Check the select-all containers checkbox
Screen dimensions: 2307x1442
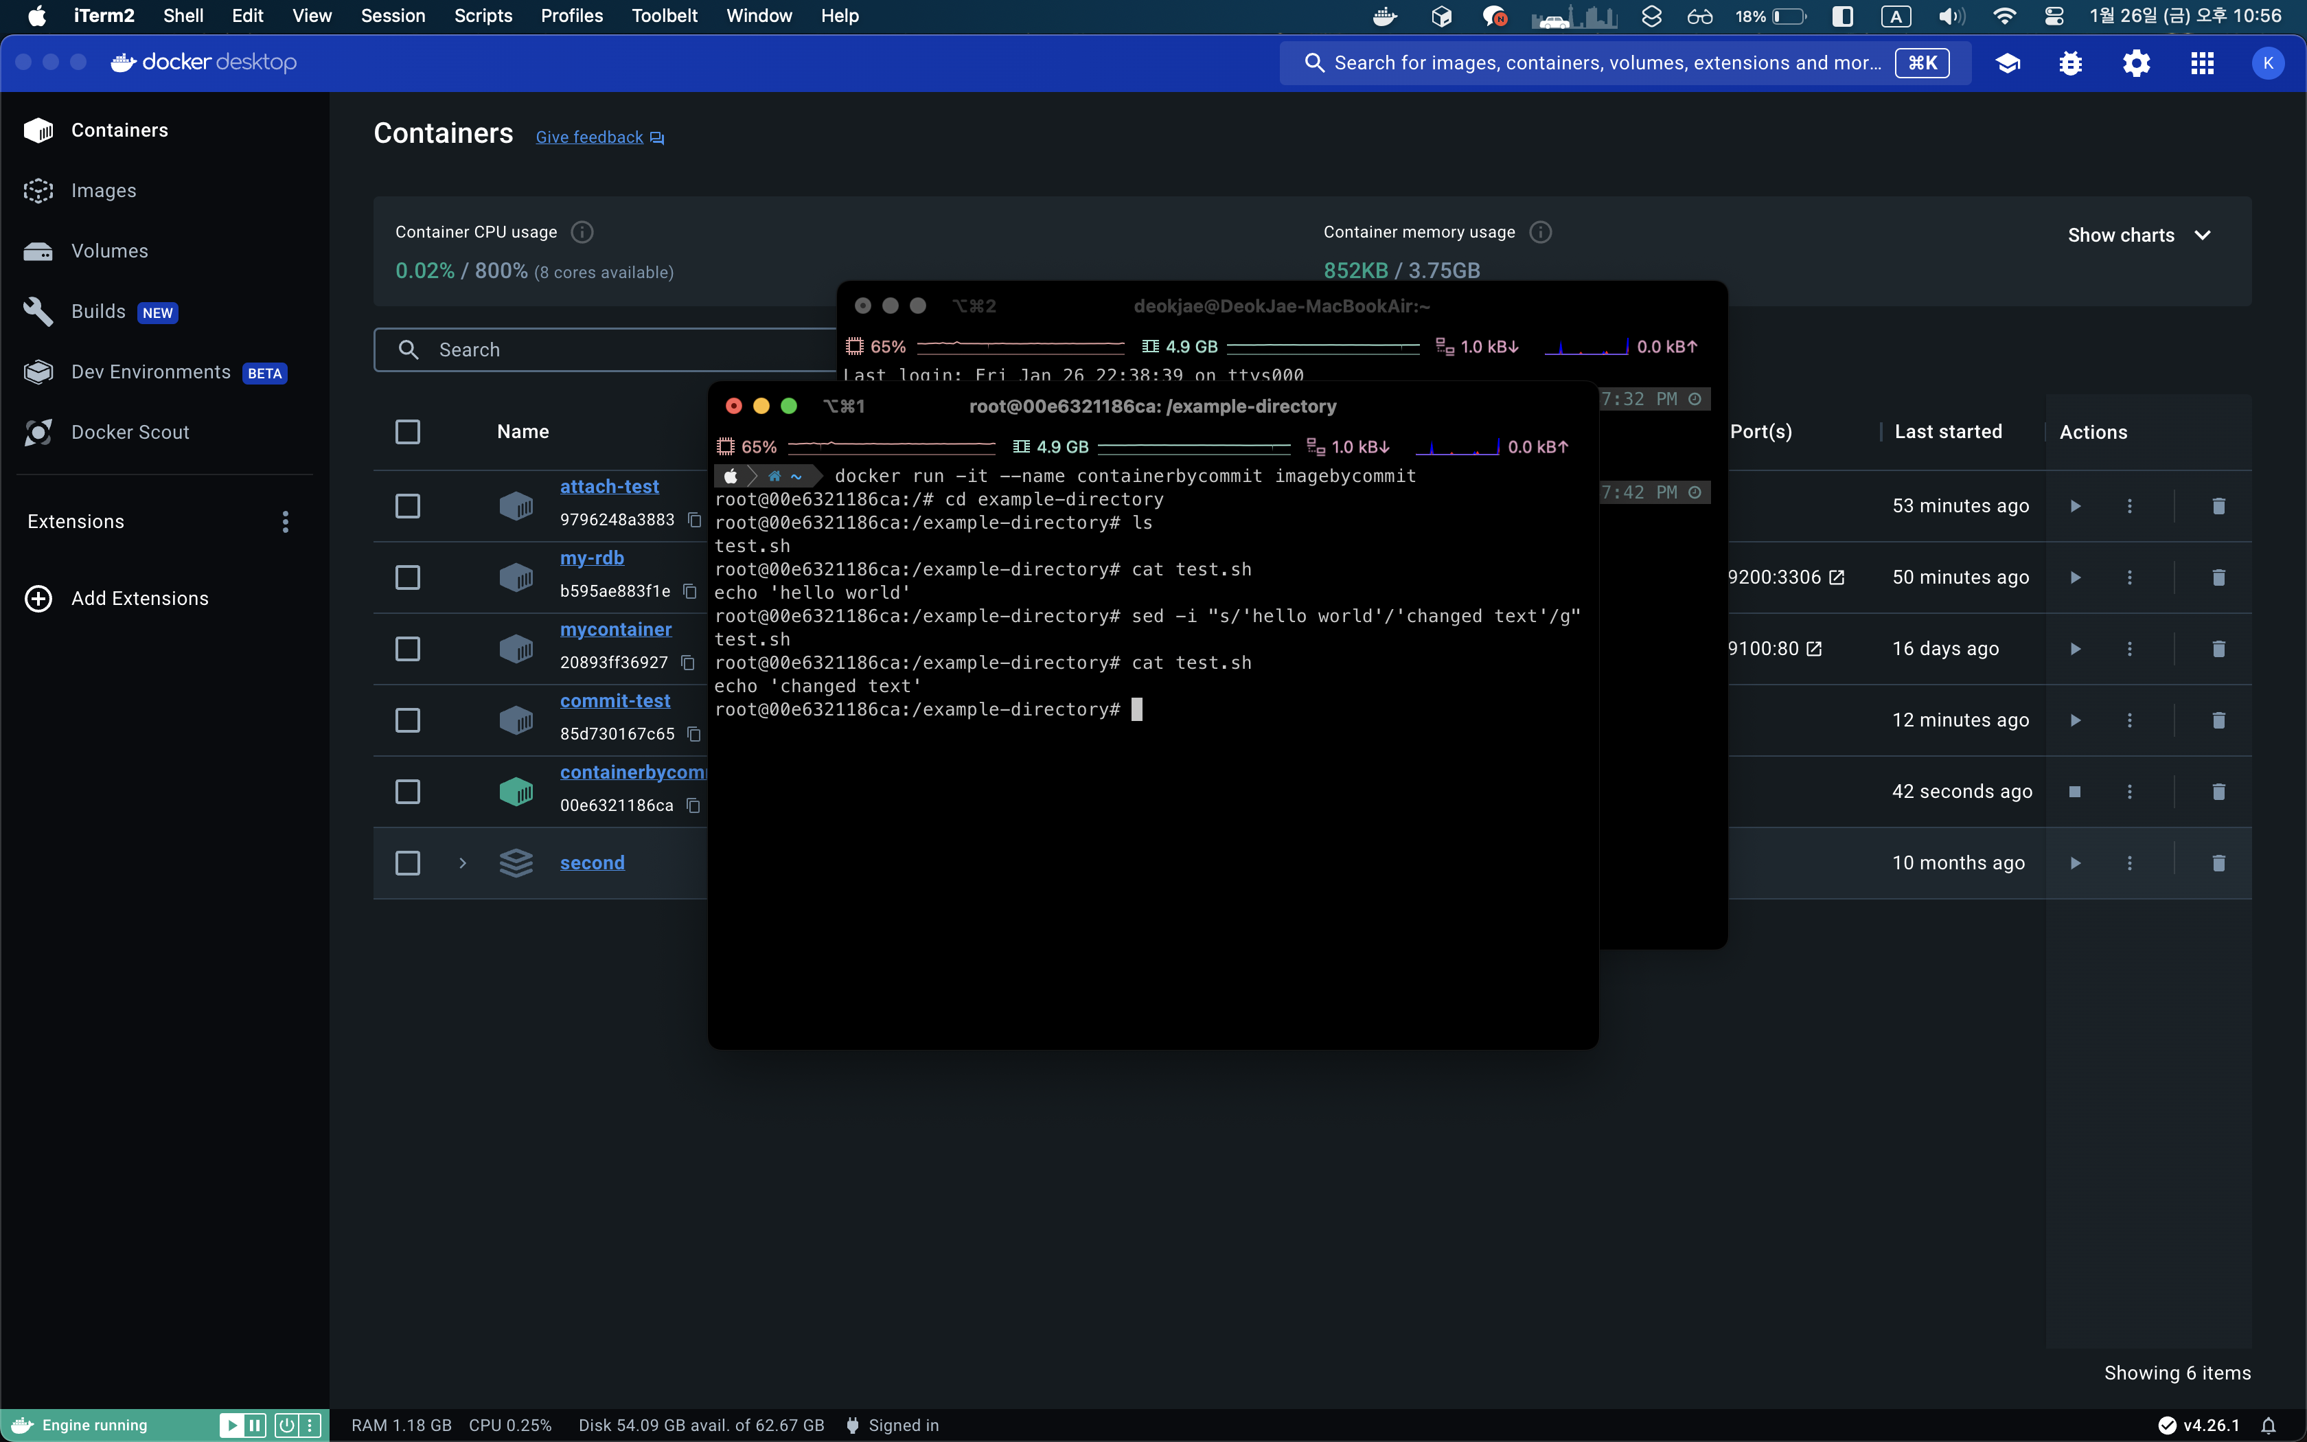[x=407, y=432]
